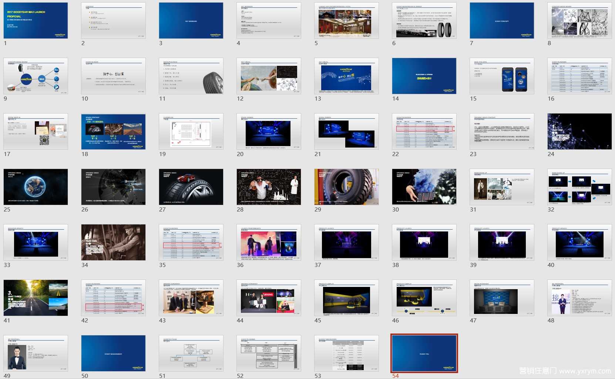Pick slide 18 Stage Content three parts
This screenshot has width=615, height=379.
(x=113, y=131)
